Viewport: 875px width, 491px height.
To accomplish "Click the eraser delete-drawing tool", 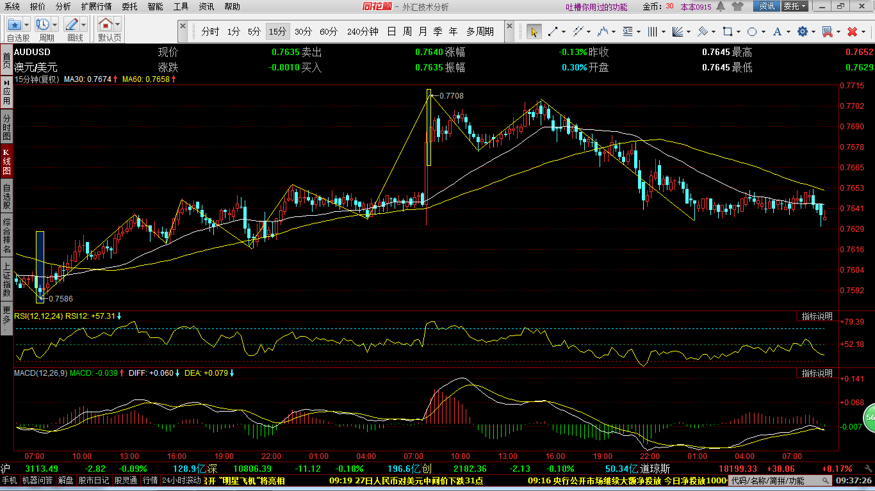I will point(827,31).
